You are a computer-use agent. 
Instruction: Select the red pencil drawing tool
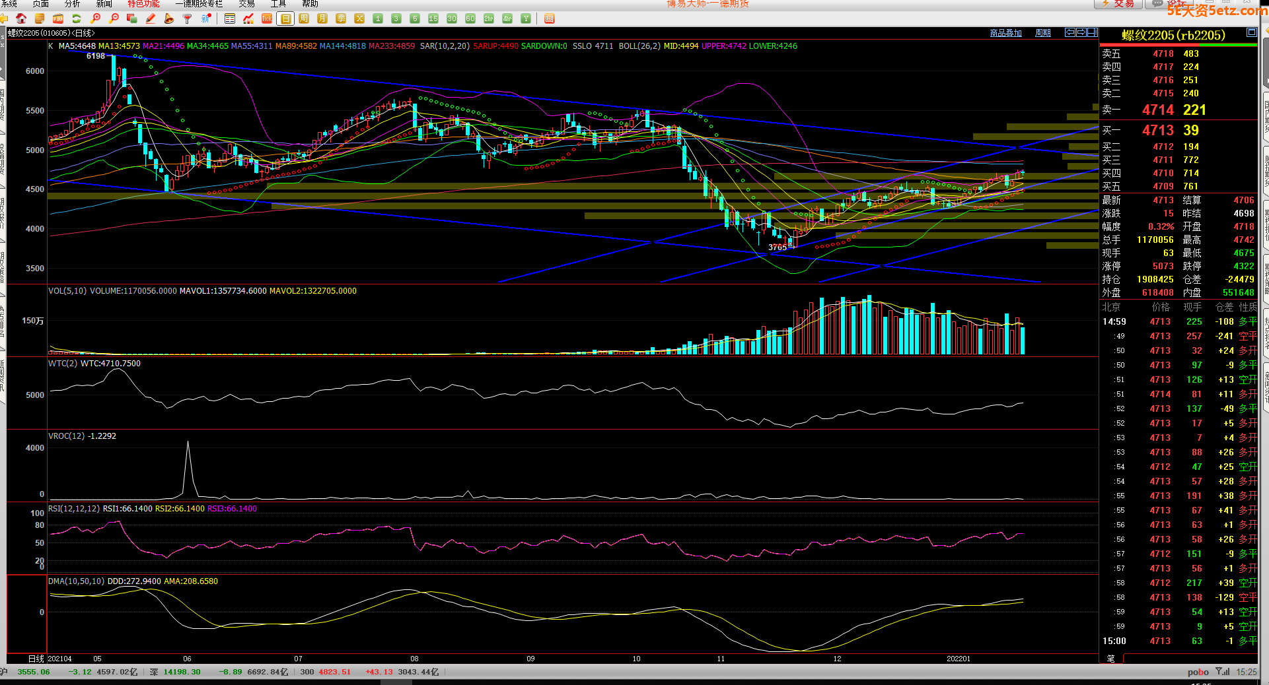pyautogui.click(x=151, y=18)
